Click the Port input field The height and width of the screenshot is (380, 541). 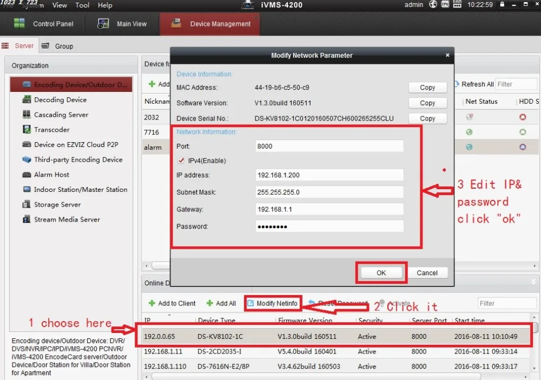click(329, 146)
